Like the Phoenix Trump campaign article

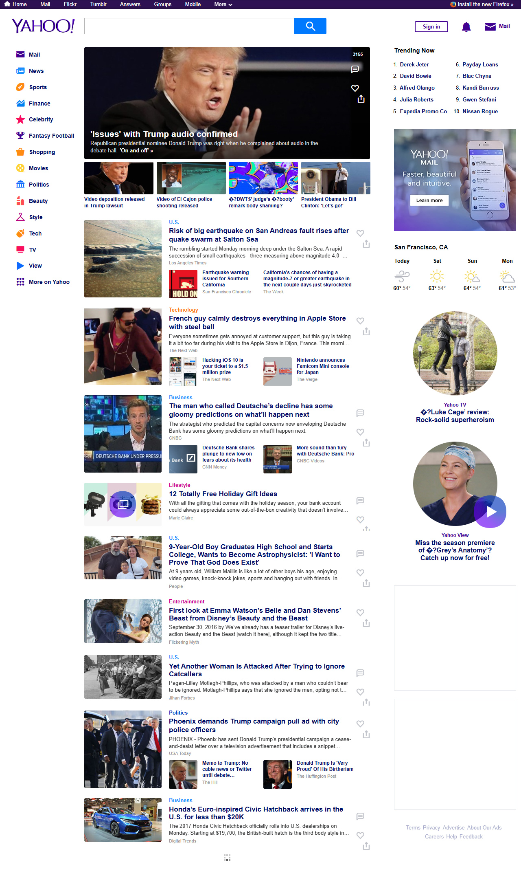tap(360, 724)
